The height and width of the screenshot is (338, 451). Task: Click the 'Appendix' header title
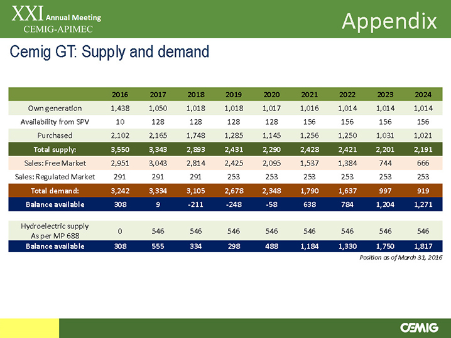pos(389,21)
